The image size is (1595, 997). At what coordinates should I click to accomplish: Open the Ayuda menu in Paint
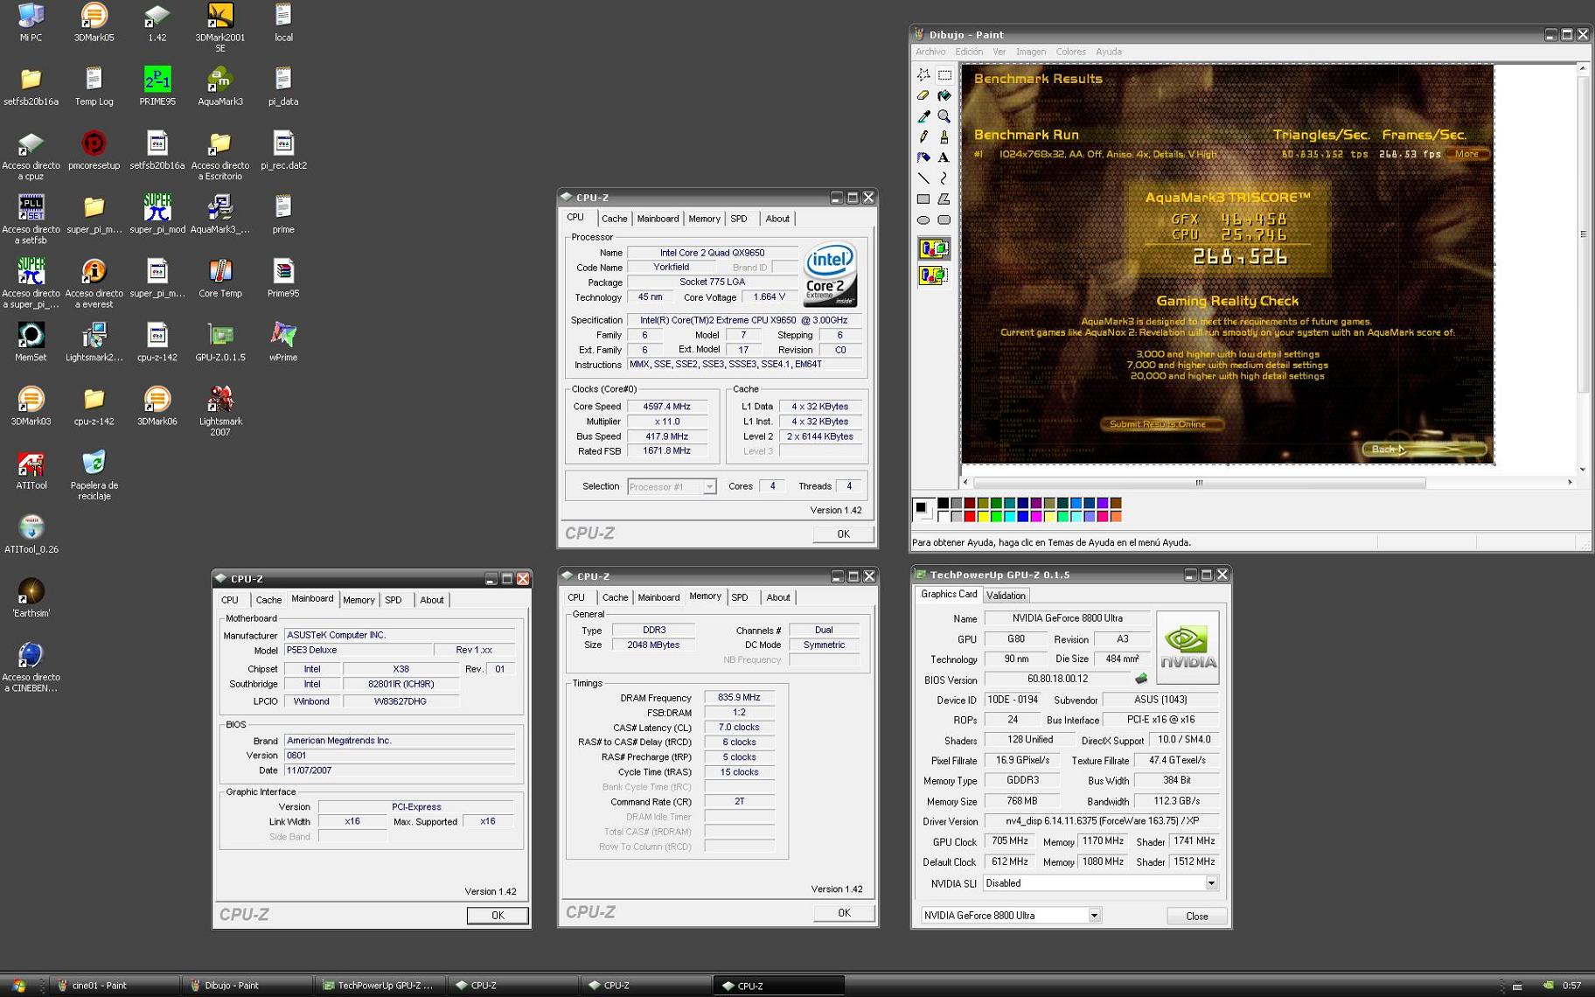(1108, 52)
